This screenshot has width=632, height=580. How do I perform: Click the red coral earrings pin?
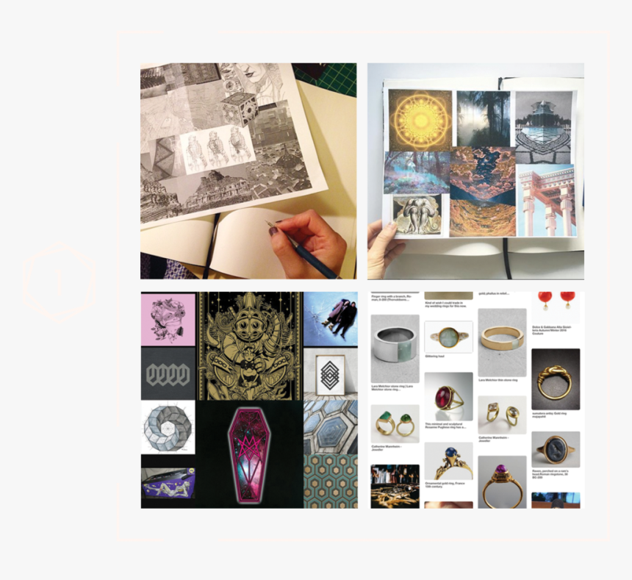(x=556, y=307)
